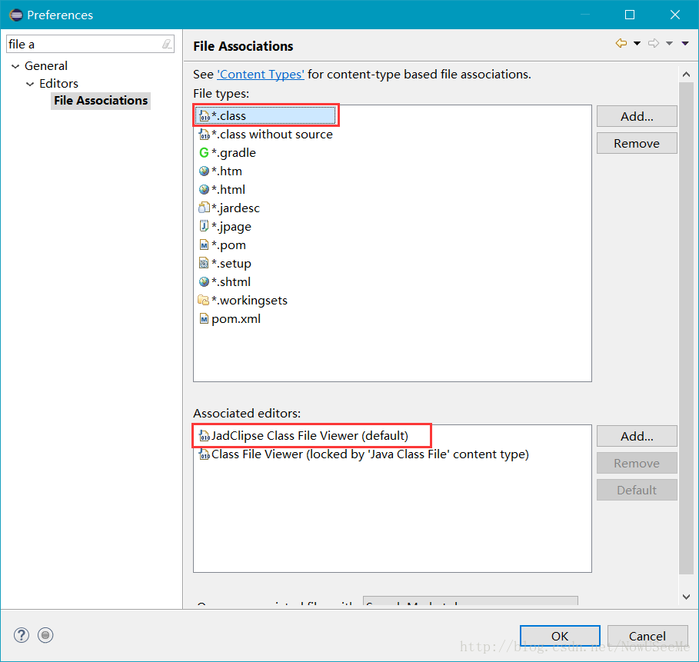
Task: Collapse the General tree node
Action: (x=15, y=66)
